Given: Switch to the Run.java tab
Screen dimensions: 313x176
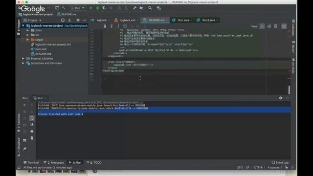Looking at the screenshot, I should [x=182, y=20].
